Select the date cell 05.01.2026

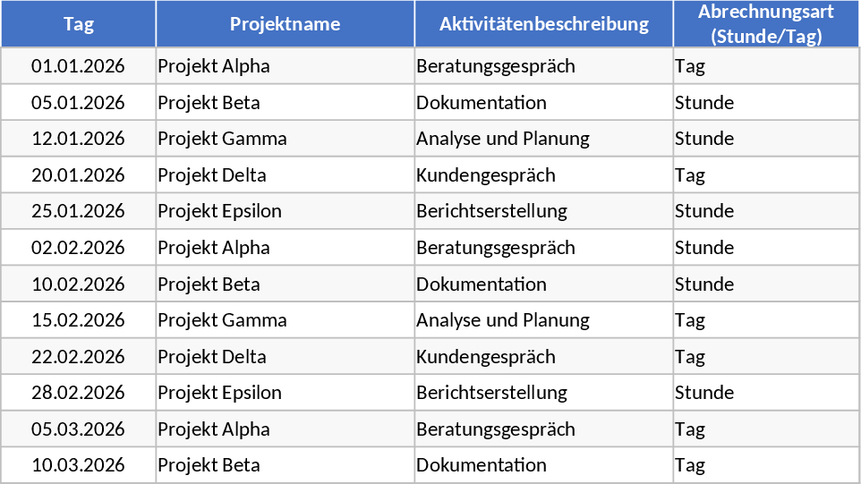click(x=78, y=103)
